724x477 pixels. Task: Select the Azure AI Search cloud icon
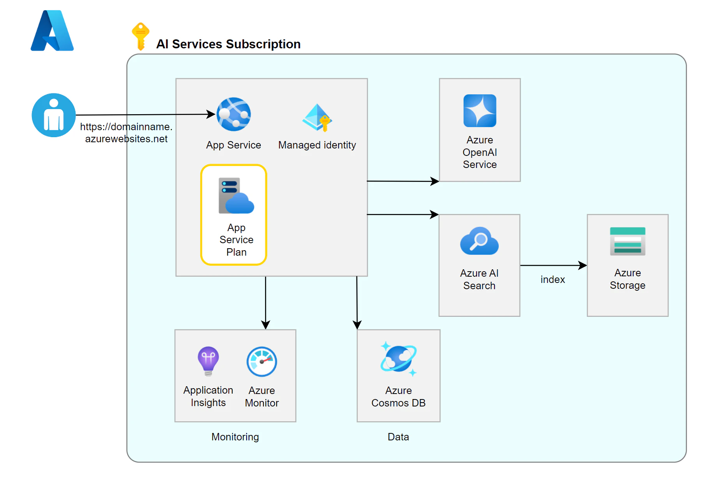479,241
